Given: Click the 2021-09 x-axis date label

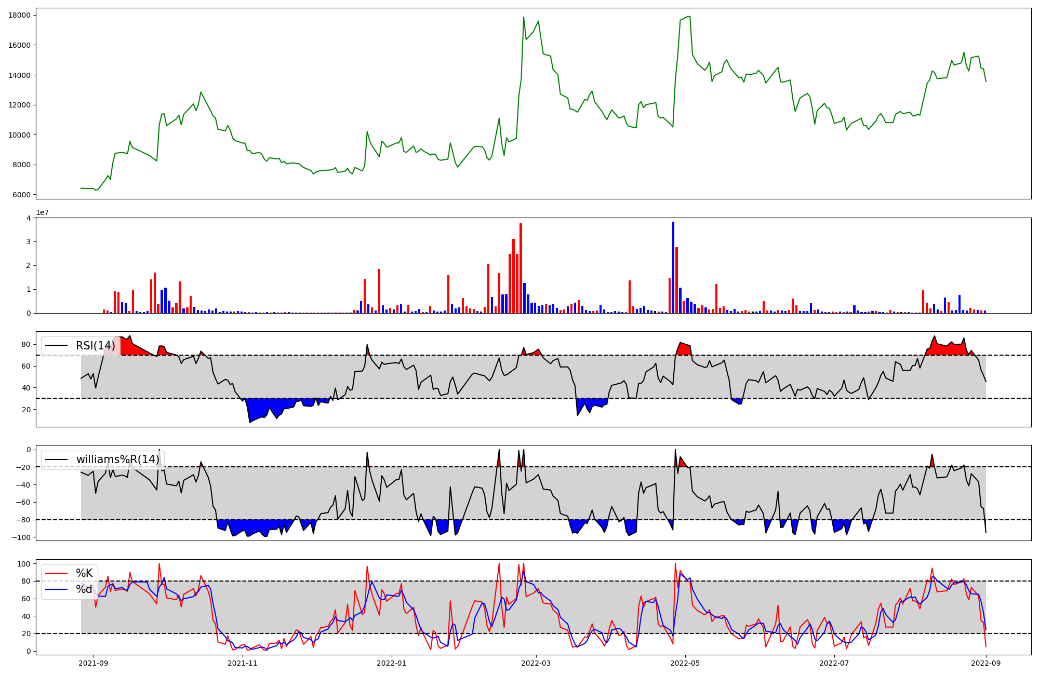Looking at the screenshot, I should pos(94,663).
